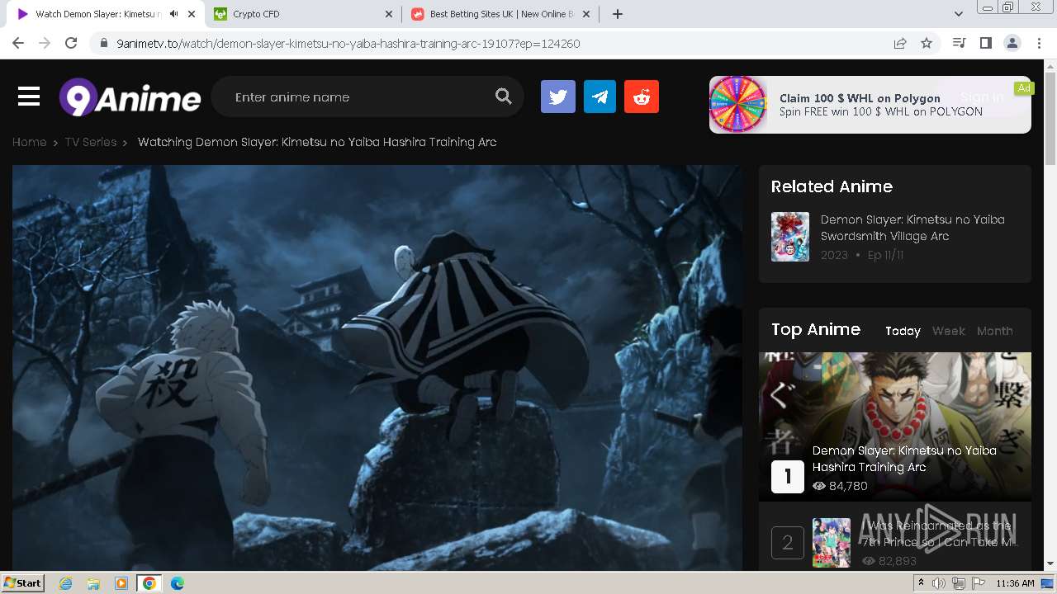Share this page from the address bar
This screenshot has width=1057, height=594.
(900, 43)
